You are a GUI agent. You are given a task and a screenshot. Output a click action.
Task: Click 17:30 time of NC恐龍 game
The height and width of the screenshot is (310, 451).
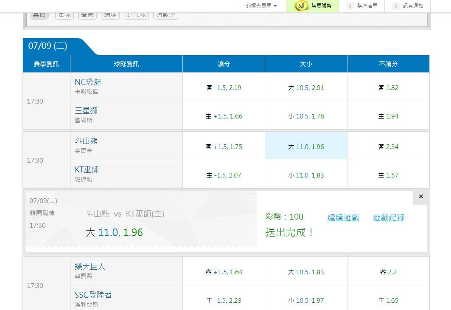tap(35, 101)
